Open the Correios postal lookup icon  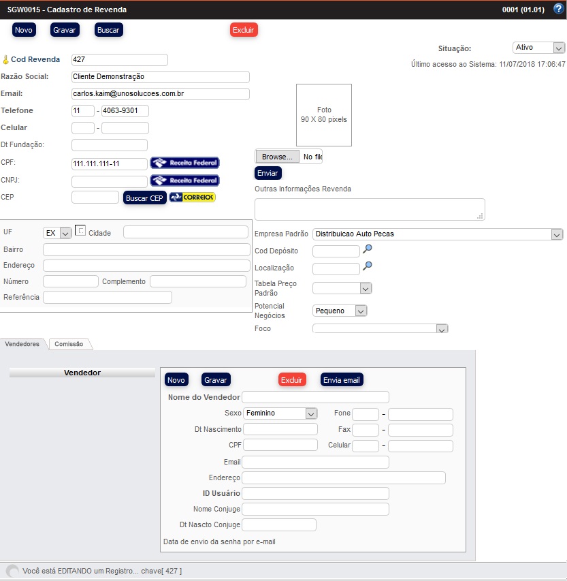(x=192, y=198)
